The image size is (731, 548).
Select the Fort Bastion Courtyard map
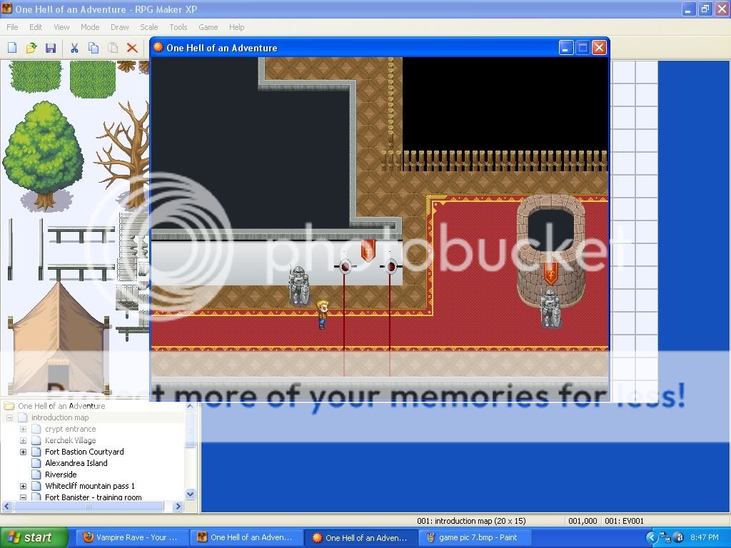(x=84, y=452)
